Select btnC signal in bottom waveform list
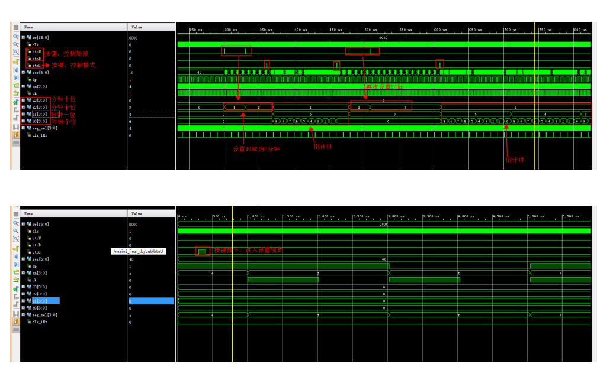Screen dimensions: 597x367 pos(37,252)
